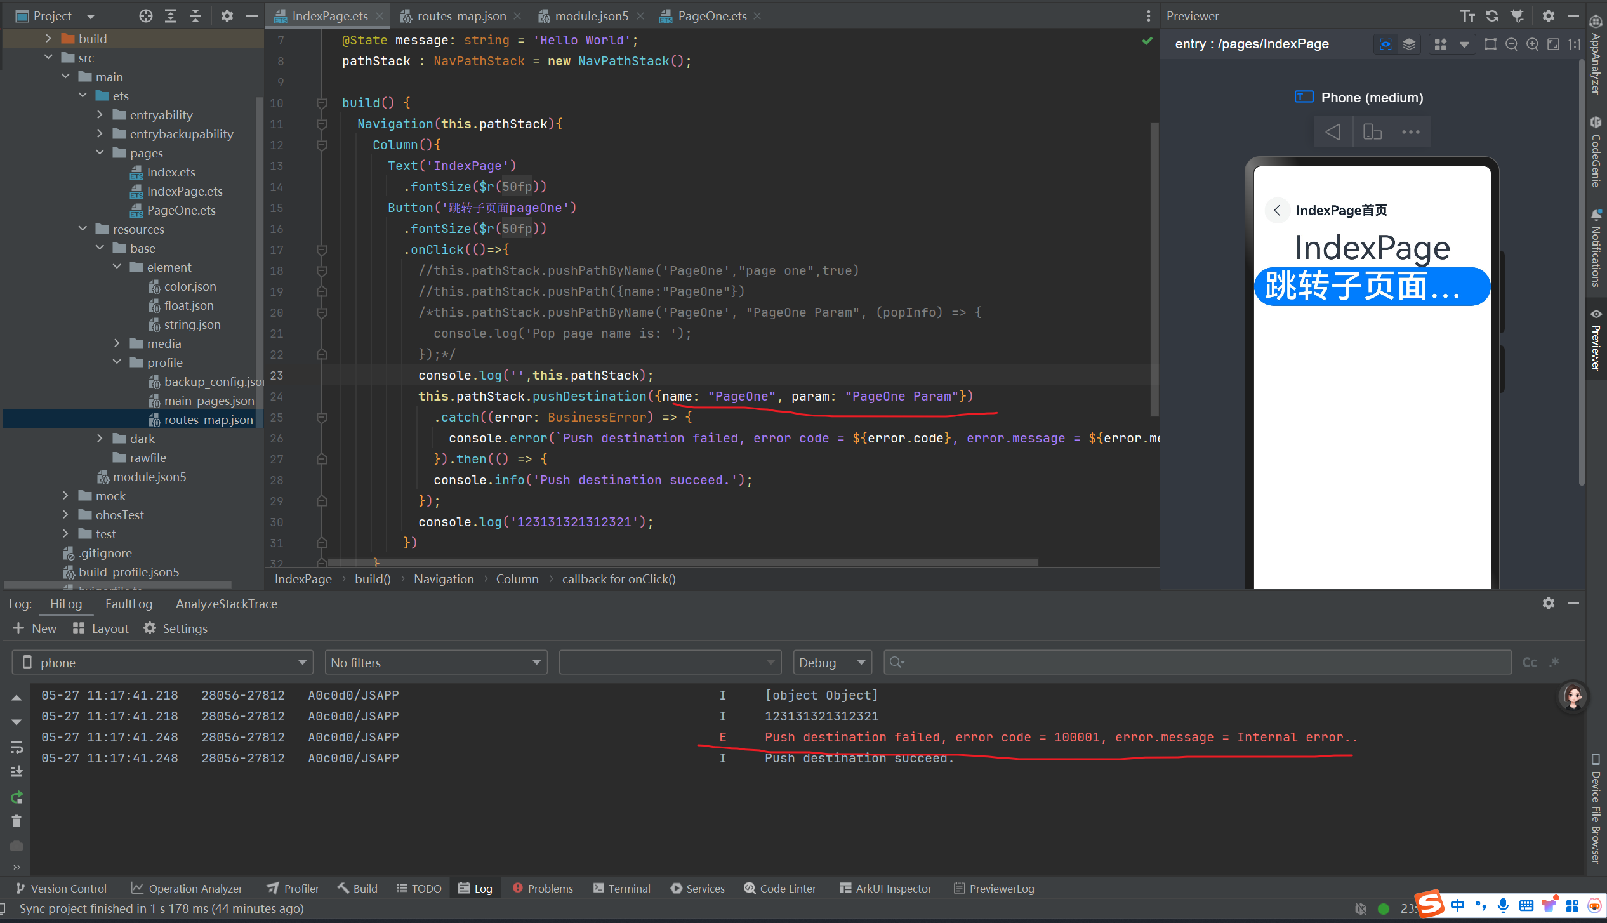Click the editor horizontal scrollbar

tap(682, 562)
